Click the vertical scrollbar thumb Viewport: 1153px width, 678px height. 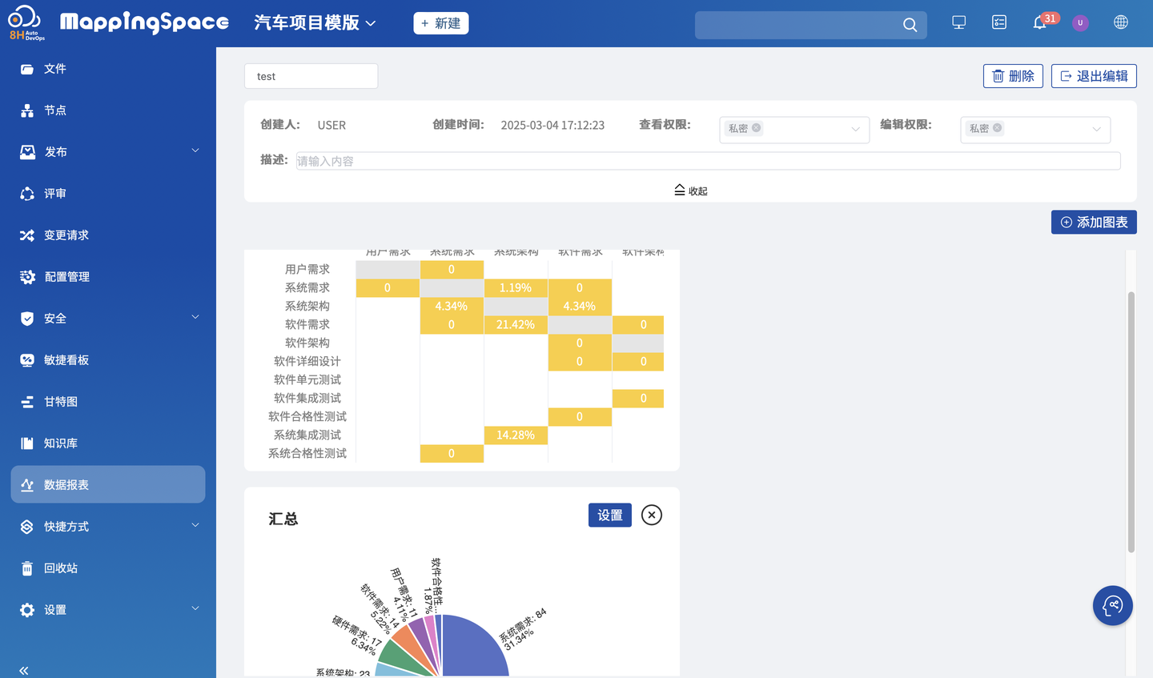tap(1131, 422)
